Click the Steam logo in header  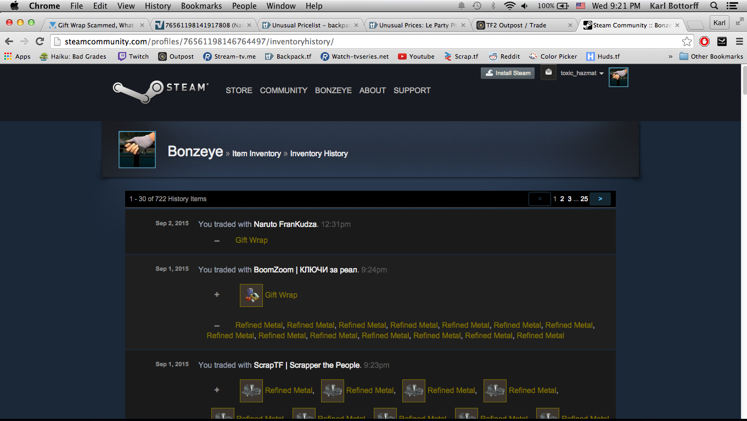(x=160, y=91)
